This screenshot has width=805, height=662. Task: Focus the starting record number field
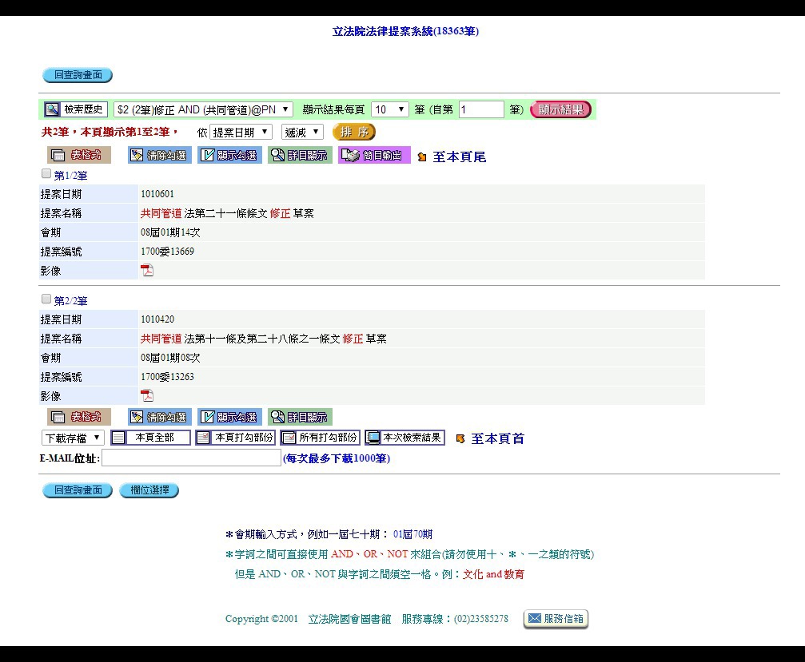coord(481,109)
